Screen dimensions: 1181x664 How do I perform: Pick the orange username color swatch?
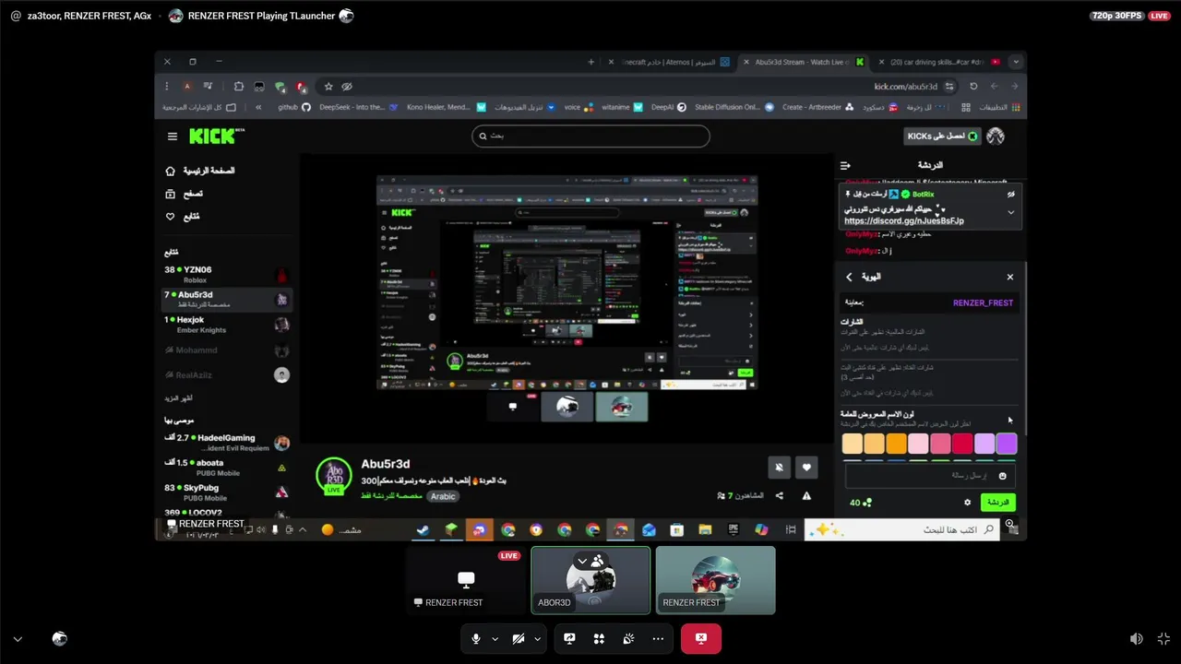pos(896,445)
